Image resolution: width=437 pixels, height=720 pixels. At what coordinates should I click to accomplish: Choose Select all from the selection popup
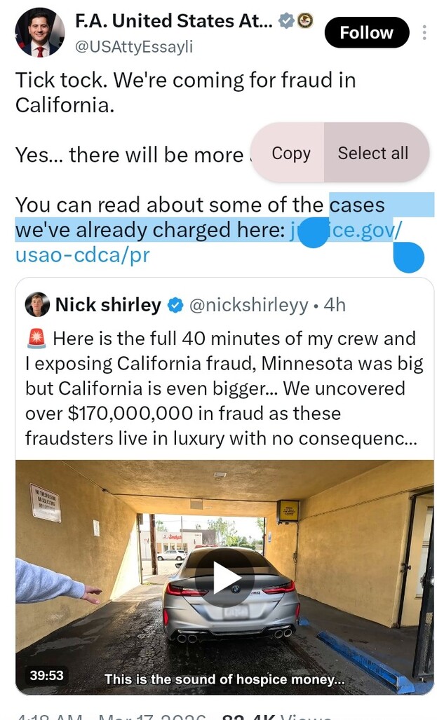(372, 154)
